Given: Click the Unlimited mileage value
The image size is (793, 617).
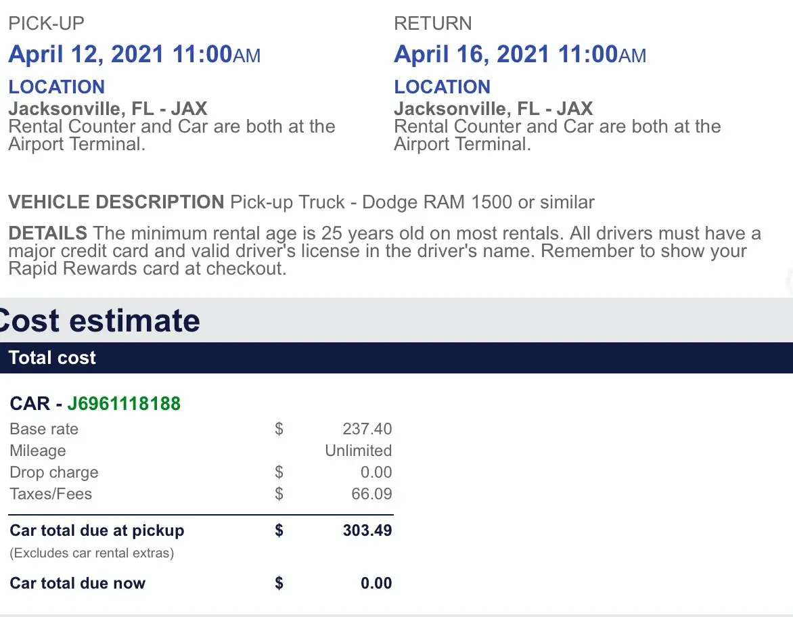Looking at the screenshot, I should click(358, 451).
